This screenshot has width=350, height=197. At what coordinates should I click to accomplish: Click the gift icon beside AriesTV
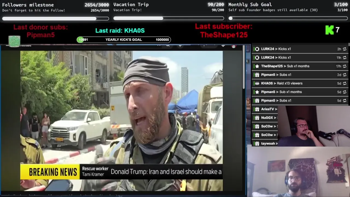point(257,109)
